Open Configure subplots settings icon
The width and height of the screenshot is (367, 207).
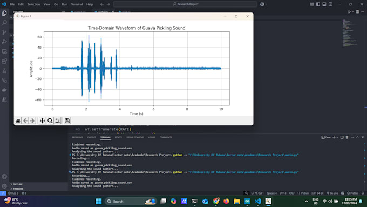[57, 121]
